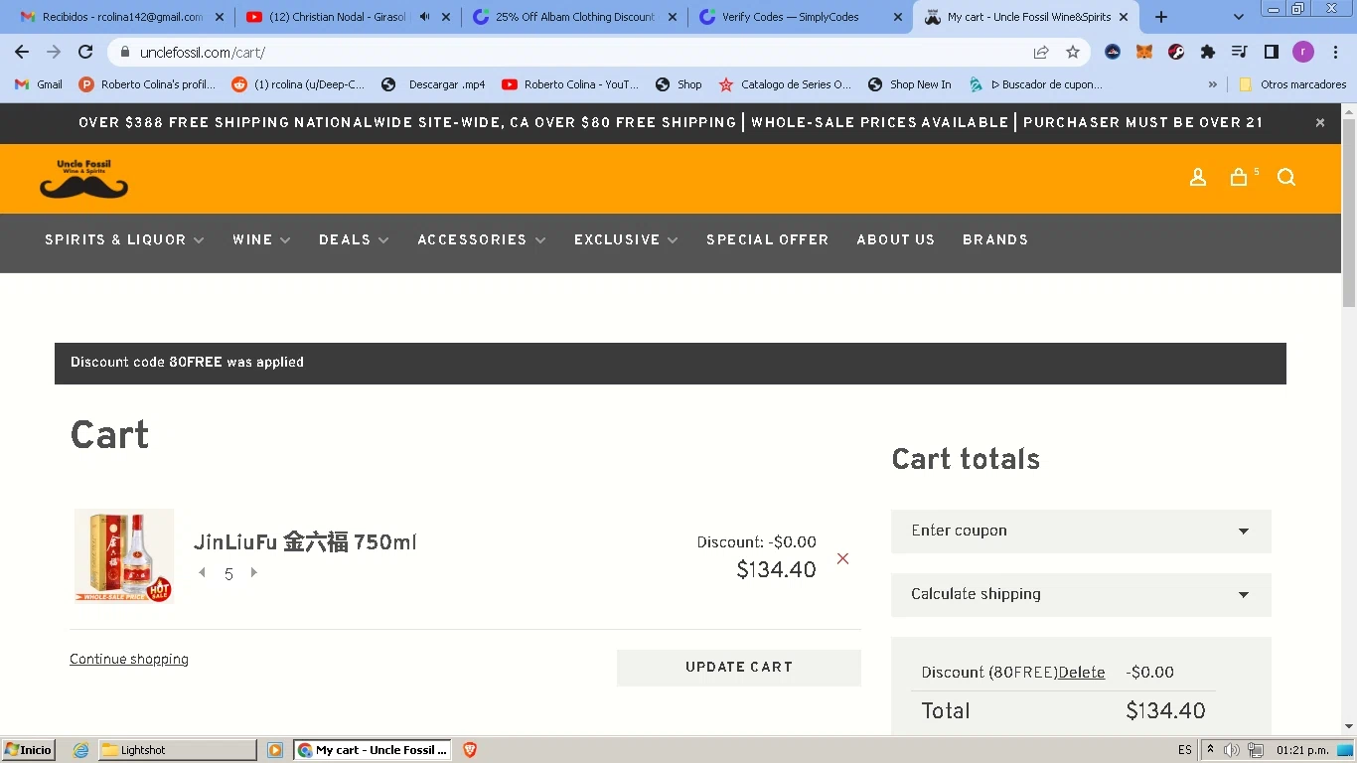Open the Shop New In bookmark
Image resolution: width=1357 pixels, height=763 pixels.
pyautogui.click(x=909, y=84)
